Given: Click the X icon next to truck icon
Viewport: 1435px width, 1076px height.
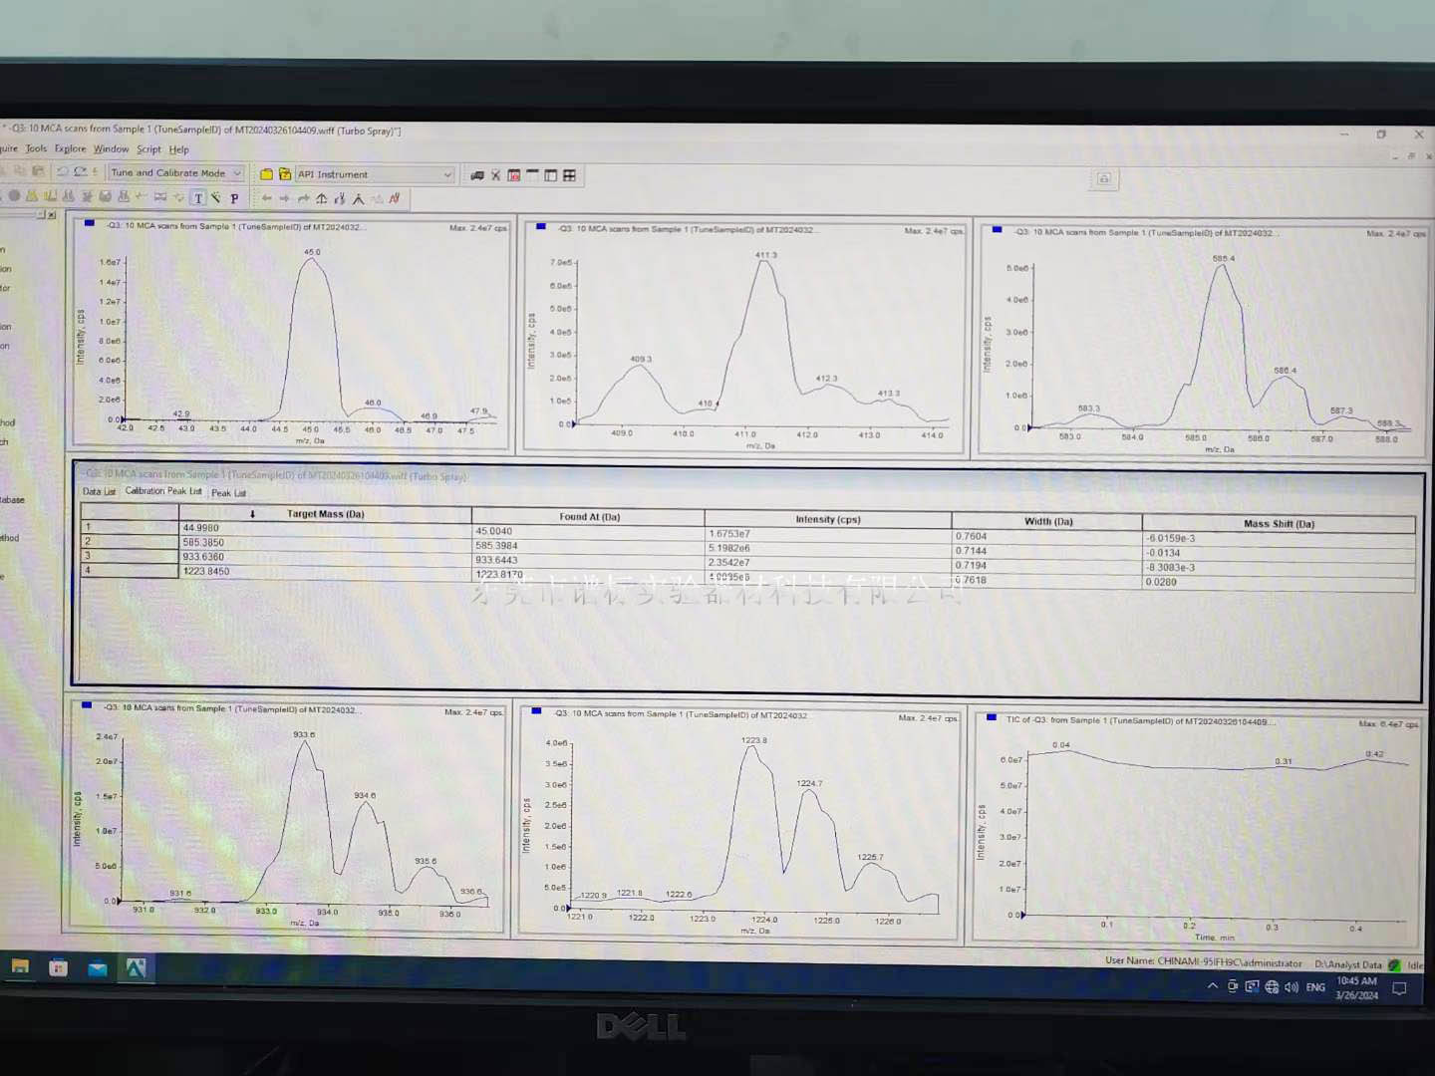Looking at the screenshot, I should tap(495, 175).
